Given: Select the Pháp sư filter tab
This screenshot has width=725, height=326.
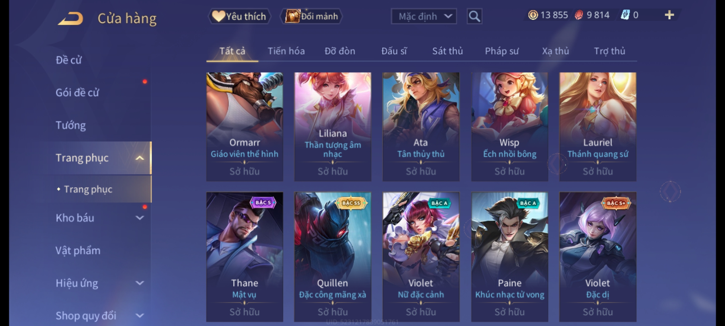Looking at the screenshot, I should coord(502,51).
